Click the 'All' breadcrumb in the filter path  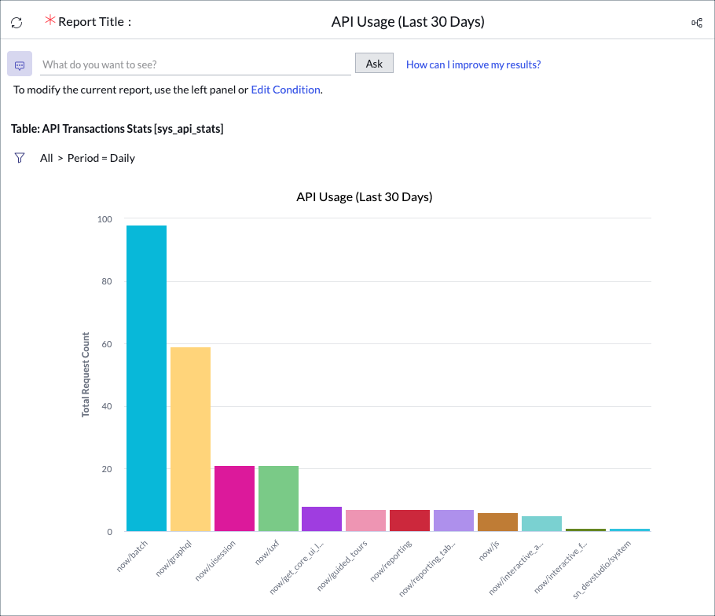click(x=46, y=158)
